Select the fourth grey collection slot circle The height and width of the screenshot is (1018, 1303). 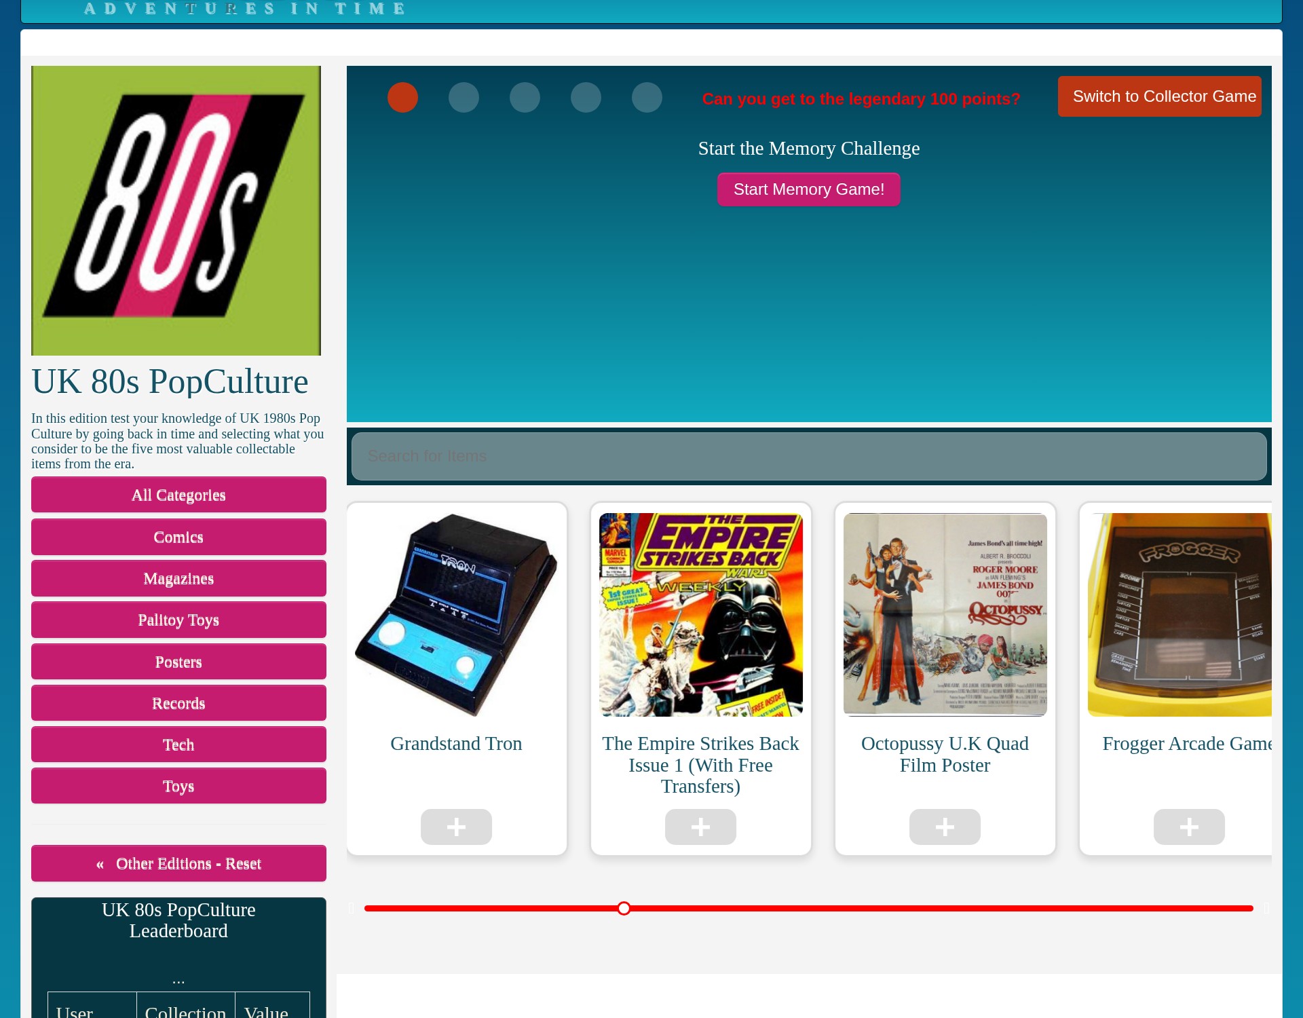[586, 97]
